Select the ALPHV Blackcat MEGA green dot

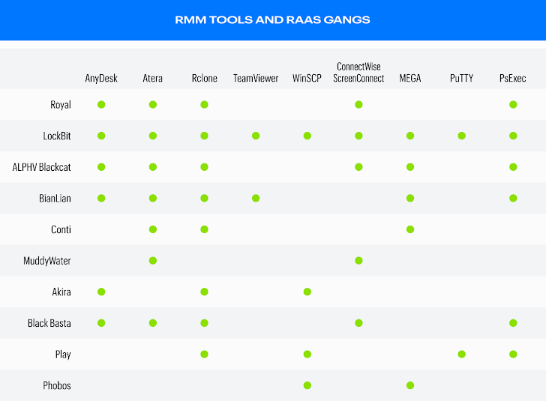pos(410,167)
